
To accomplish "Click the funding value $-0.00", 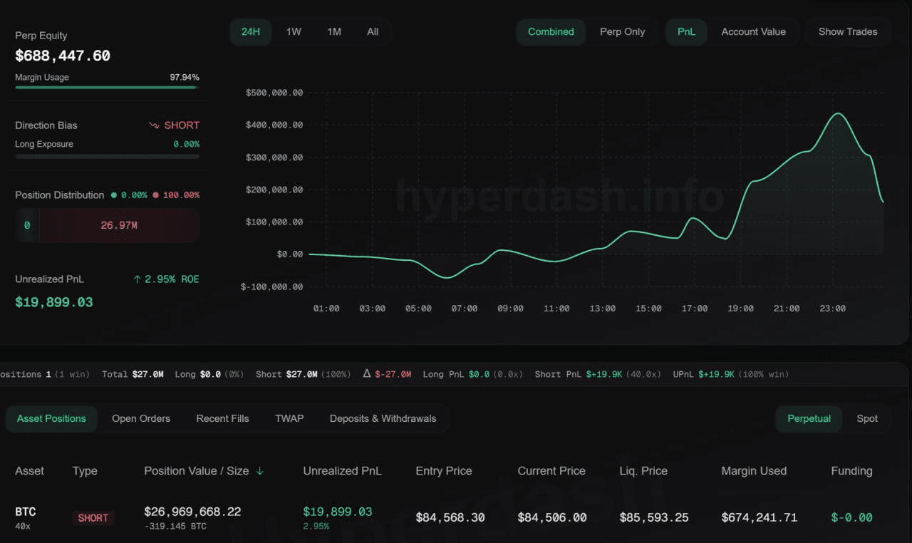I will coord(851,517).
